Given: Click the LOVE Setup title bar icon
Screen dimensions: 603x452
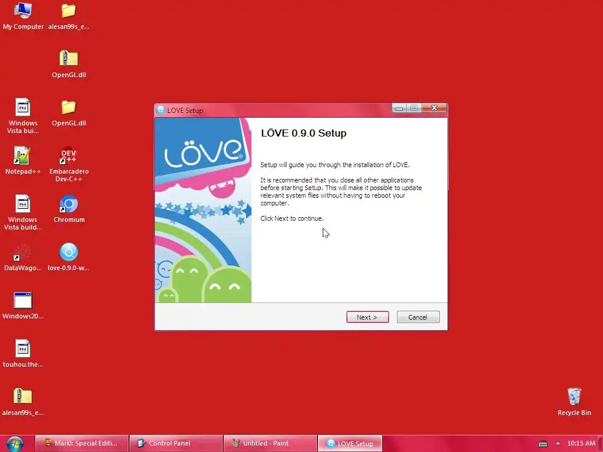Looking at the screenshot, I should pos(161,110).
